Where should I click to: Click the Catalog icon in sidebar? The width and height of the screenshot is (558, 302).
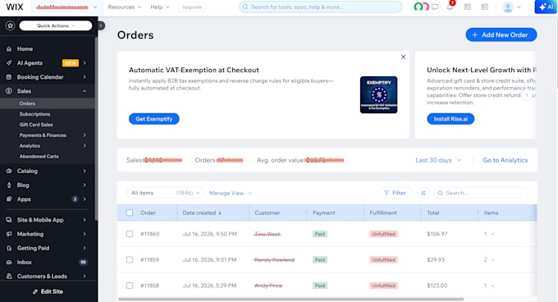pyautogui.click(x=9, y=171)
